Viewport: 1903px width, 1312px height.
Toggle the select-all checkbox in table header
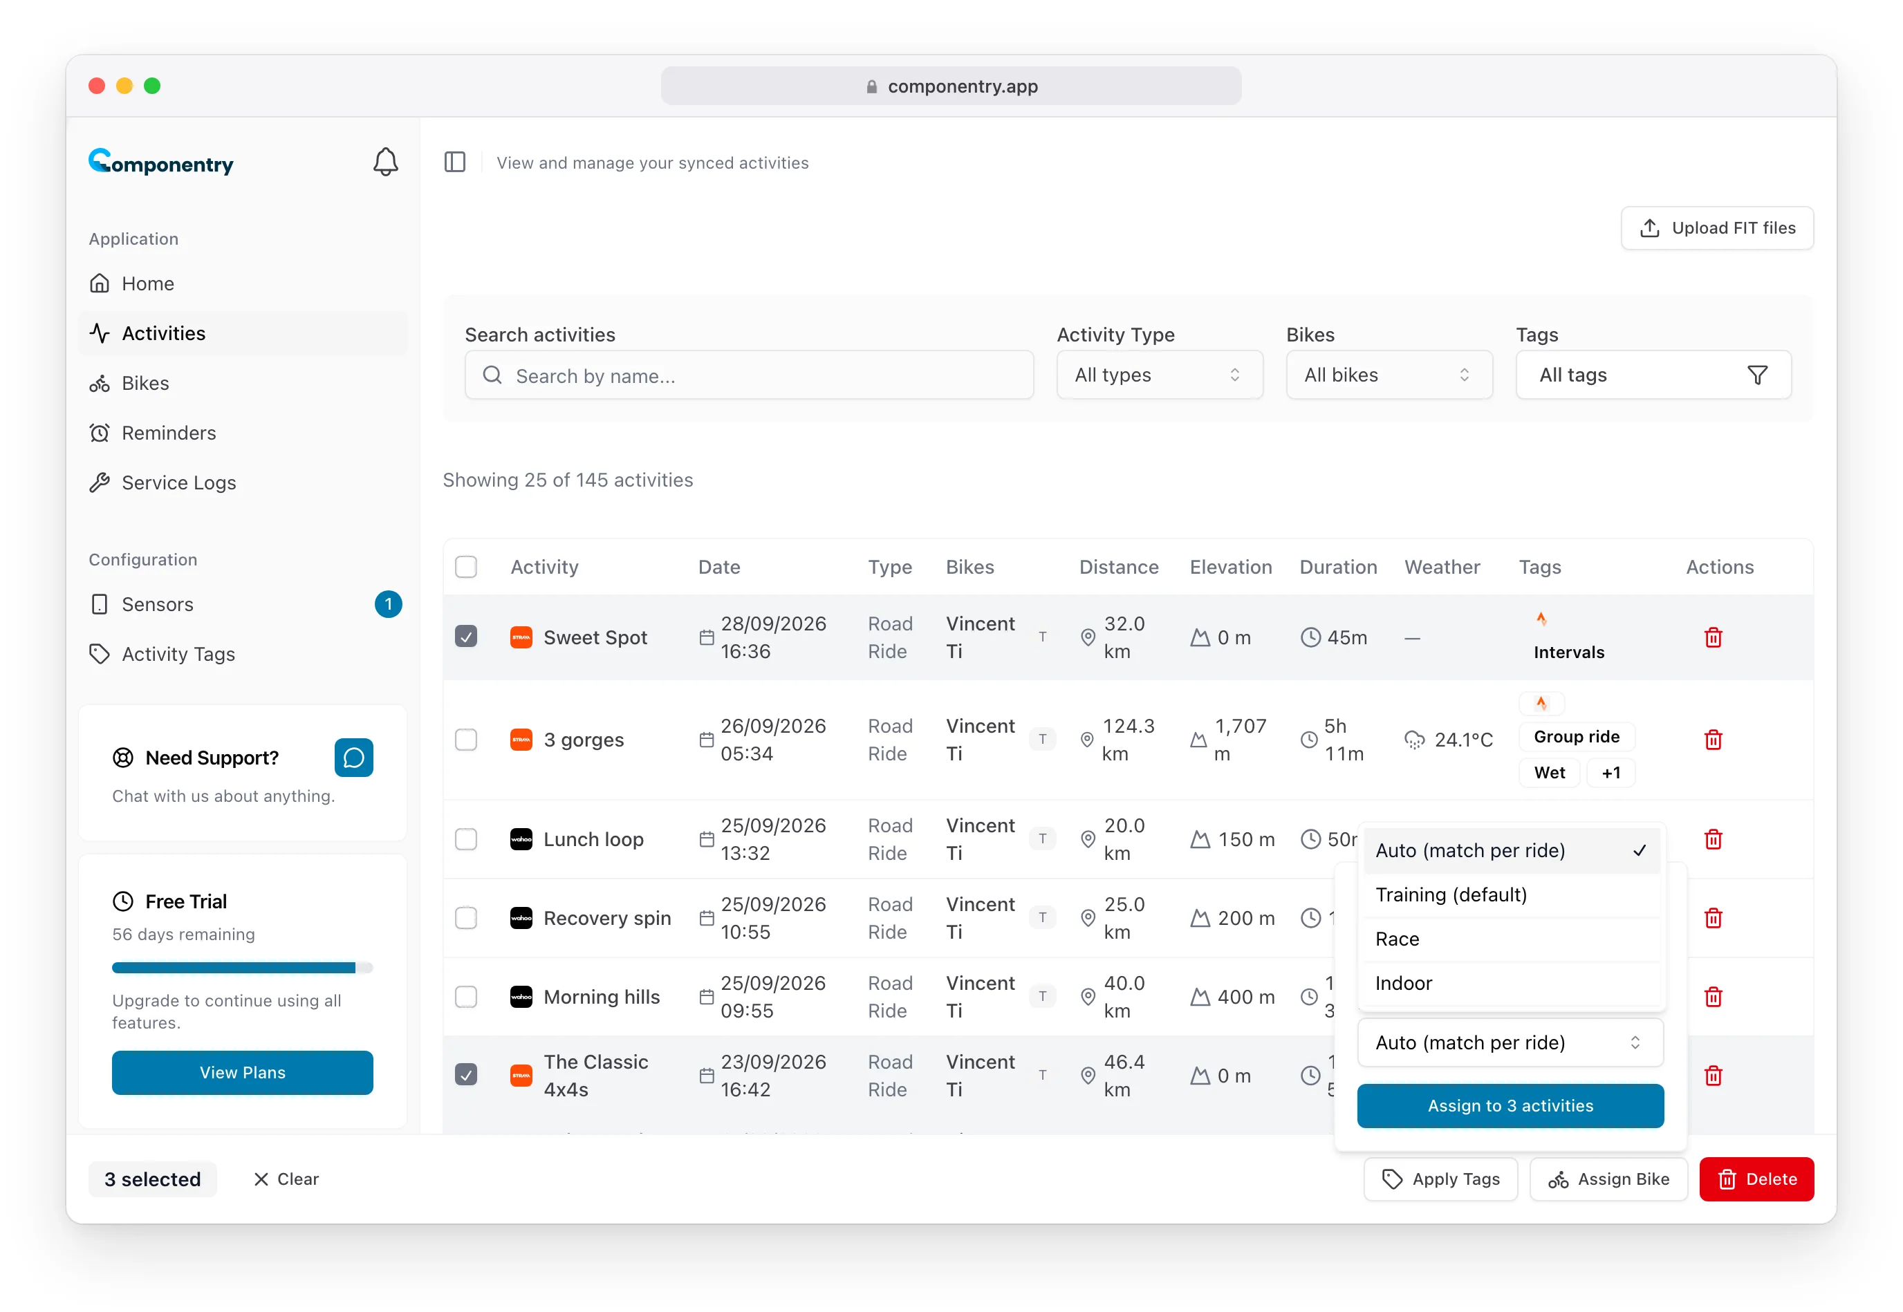[x=466, y=568]
